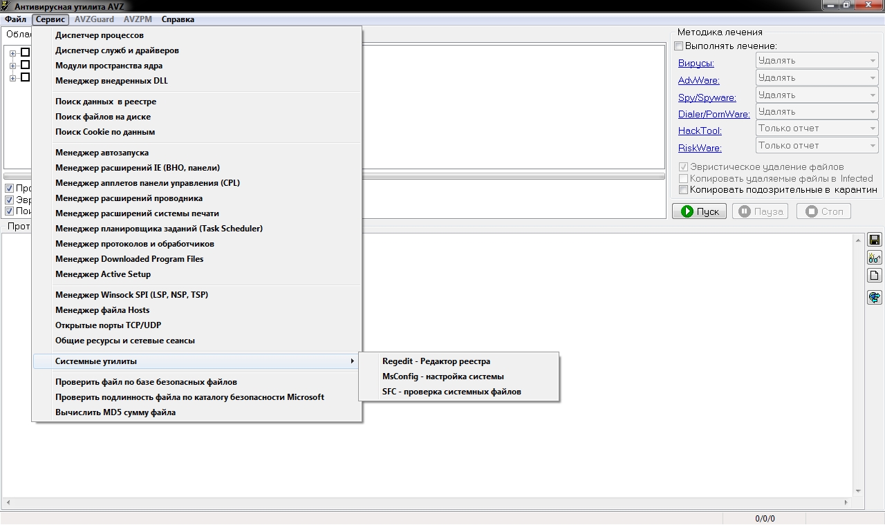
Task: Open "Менеджер Downloaded Program Files"
Action: [x=197, y=259]
